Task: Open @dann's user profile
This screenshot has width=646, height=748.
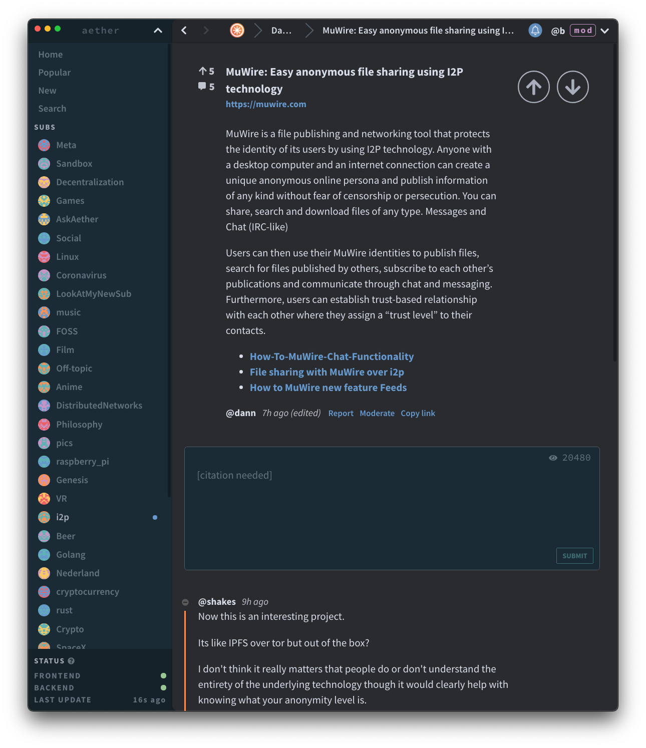Action: click(241, 413)
